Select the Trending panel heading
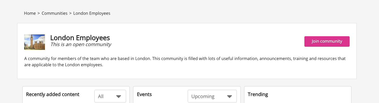This screenshot has height=103, width=379. pos(258,94)
